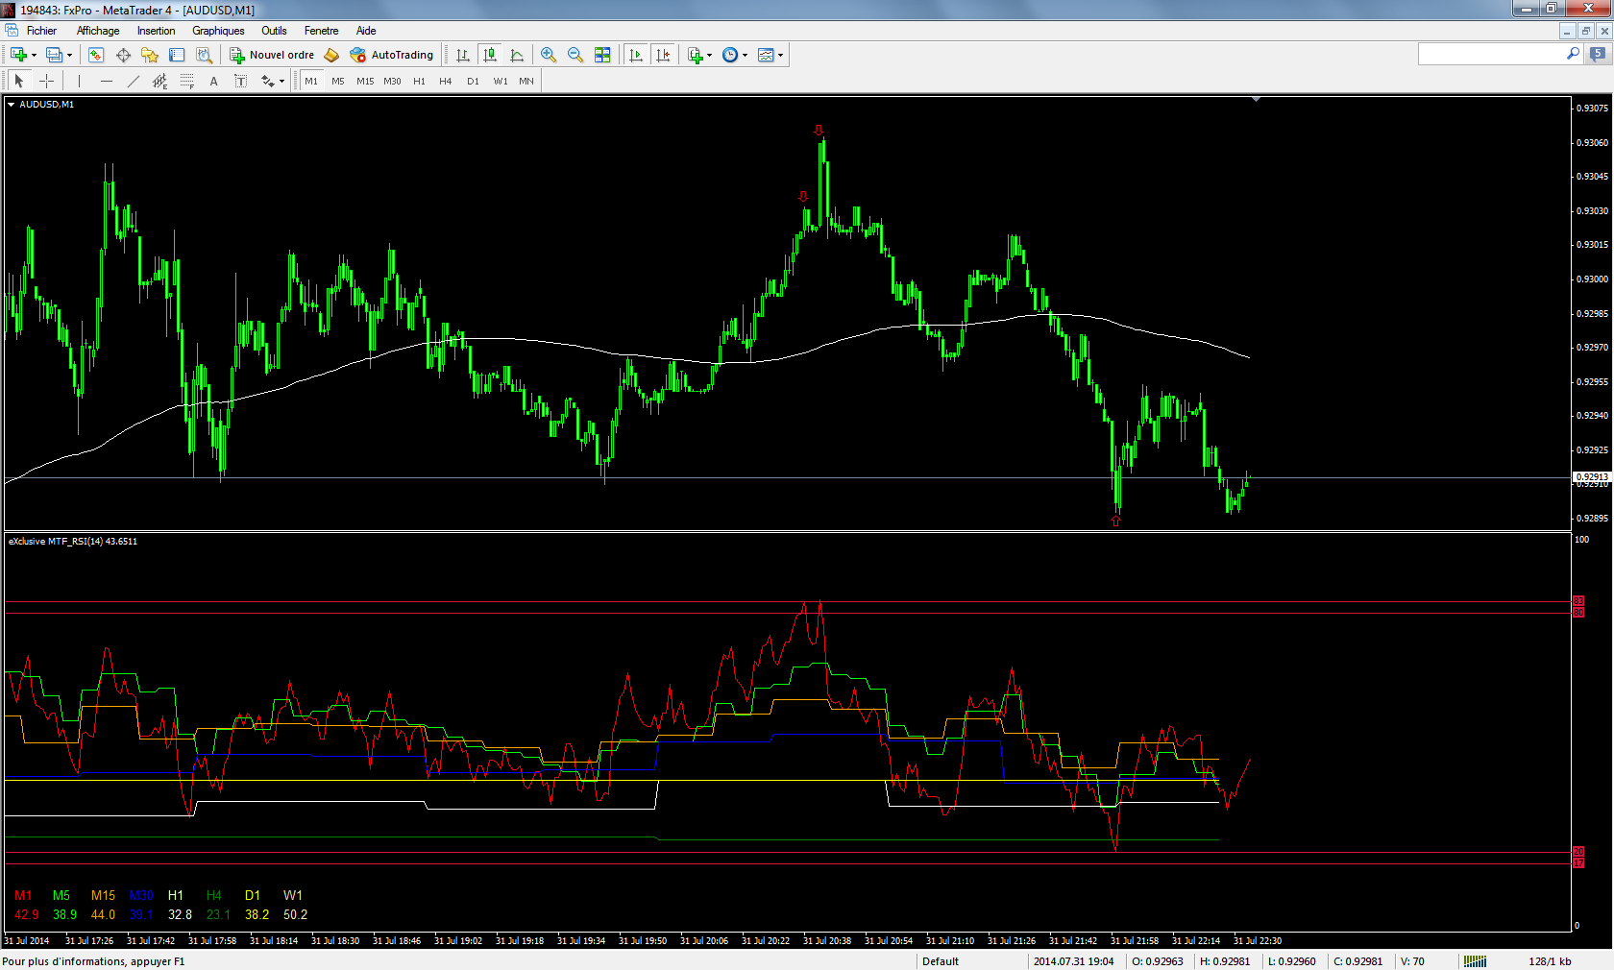
Task: Click the Nouvel ordre button
Action: (272, 55)
